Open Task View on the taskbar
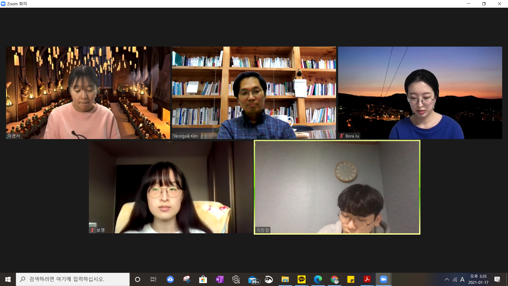 (153, 279)
